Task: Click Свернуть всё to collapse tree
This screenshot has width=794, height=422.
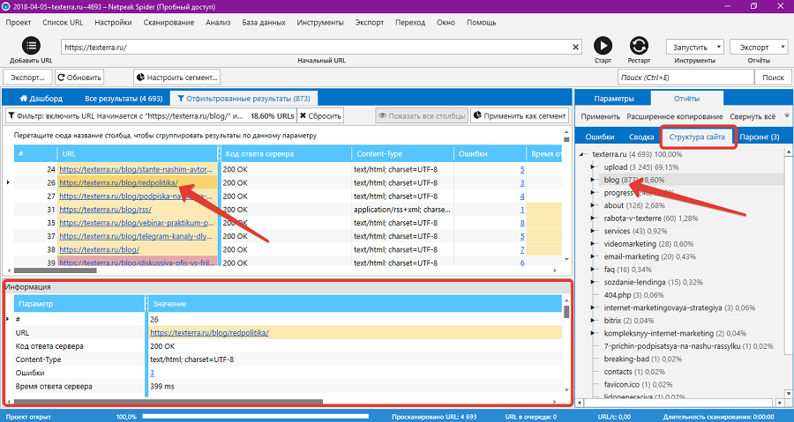Action: pos(753,116)
